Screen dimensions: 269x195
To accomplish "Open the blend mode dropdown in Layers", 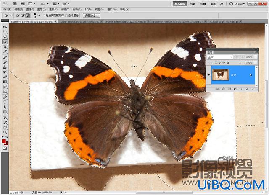I will click(220, 57).
